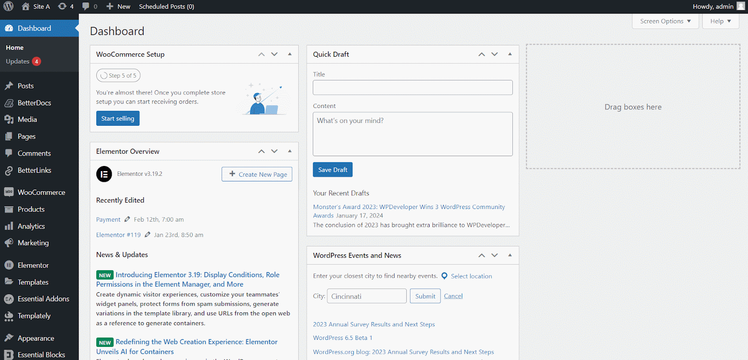Collapse the Quick Draft panel
Viewport: 748px width, 360px height.
510,54
